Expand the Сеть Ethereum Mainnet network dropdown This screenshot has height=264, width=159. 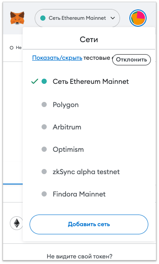[x=77, y=18]
